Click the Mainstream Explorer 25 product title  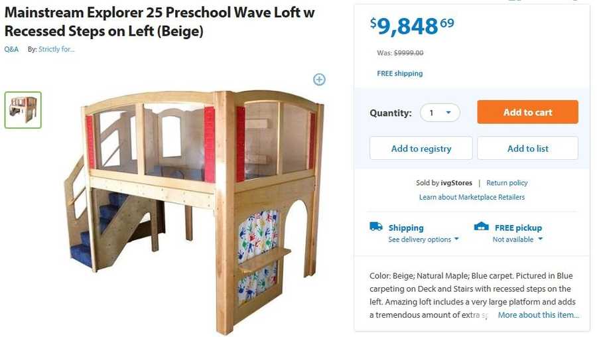pos(159,21)
